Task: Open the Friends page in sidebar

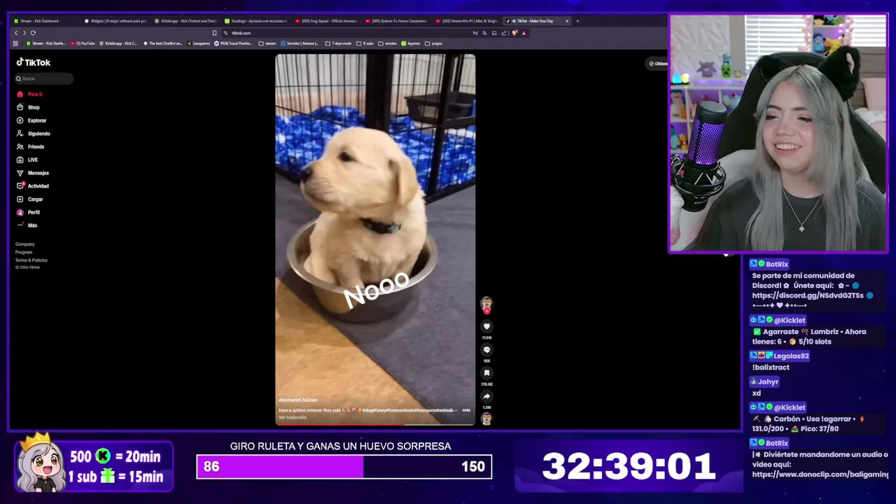Action: click(30, 147)
